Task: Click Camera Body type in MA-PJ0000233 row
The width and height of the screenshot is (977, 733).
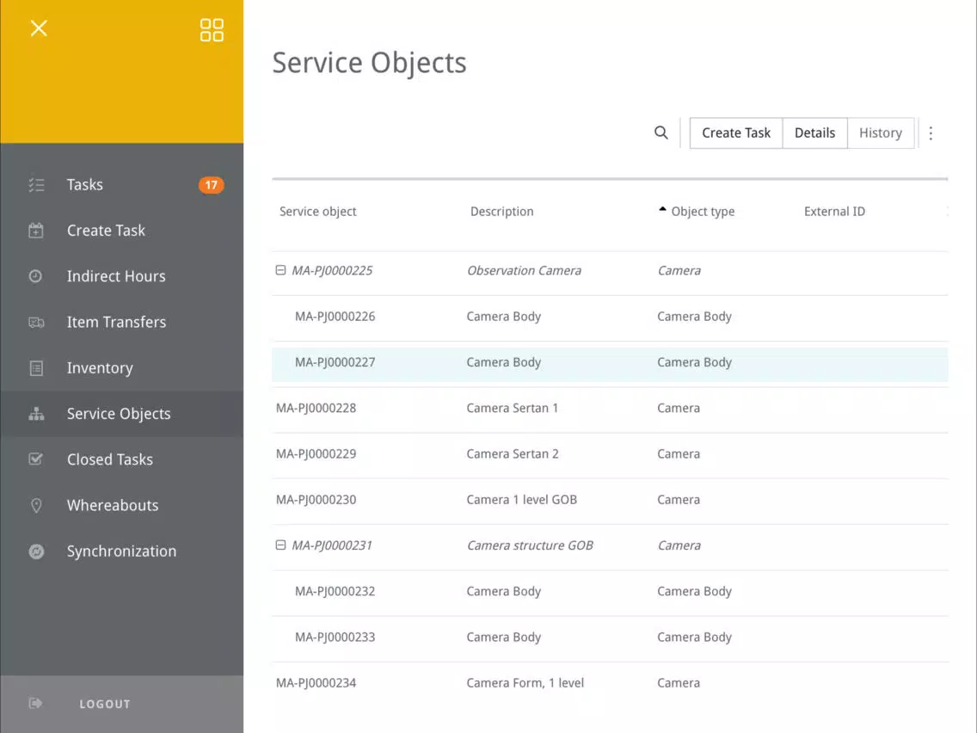Action: (694, 637)
